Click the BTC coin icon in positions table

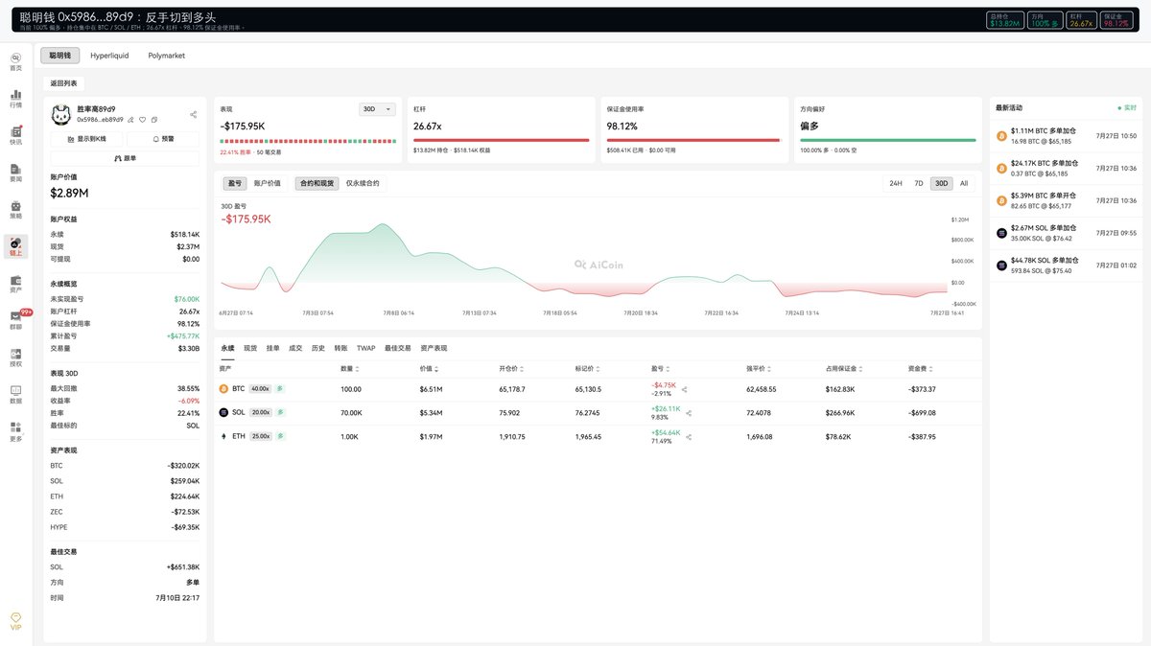(x=223, y=389)
